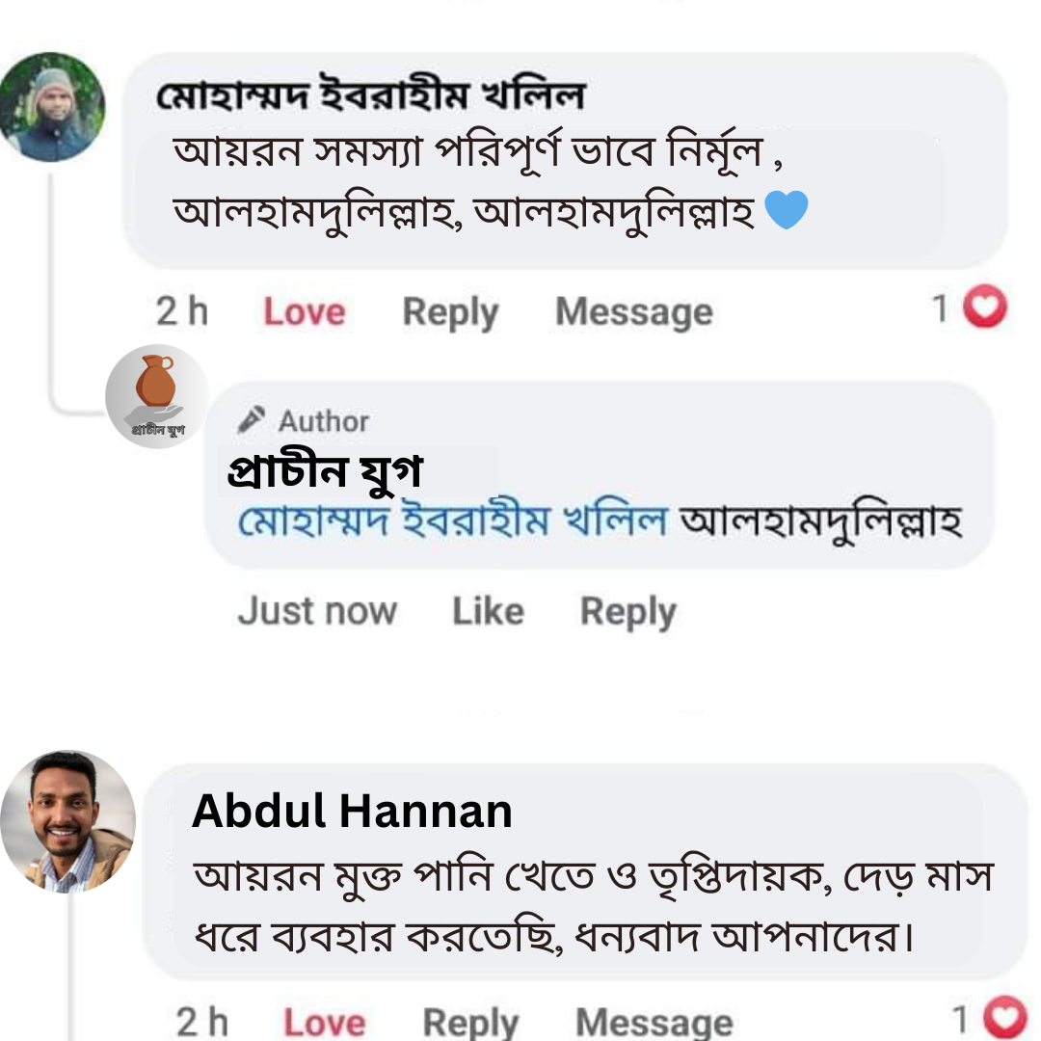Click the 2 h timestamp on Abdul Hannan's comment
The height and width of the screenshot is (1041, 1041).
[x=202, y=1022]
